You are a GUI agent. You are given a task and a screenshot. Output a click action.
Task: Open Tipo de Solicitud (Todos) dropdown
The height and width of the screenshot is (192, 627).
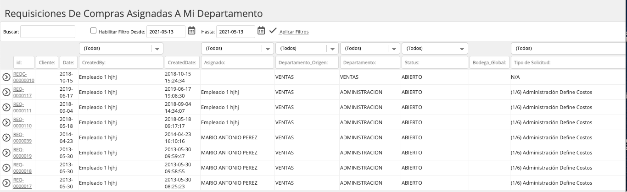click(569, 48)
